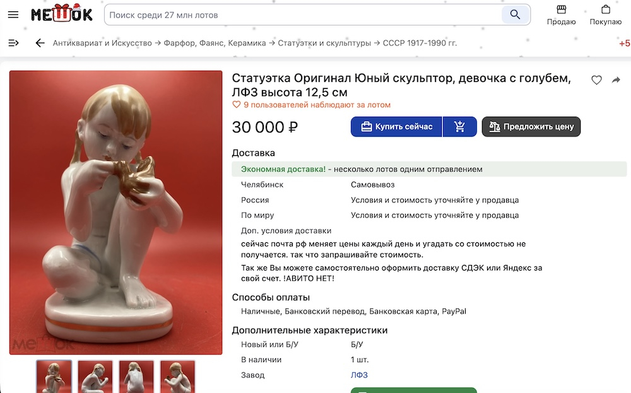Image resolution: width=631 pixels, height=393 pixels.
Task: Click Предложить цену button
Action: click(x=531, y=127)
